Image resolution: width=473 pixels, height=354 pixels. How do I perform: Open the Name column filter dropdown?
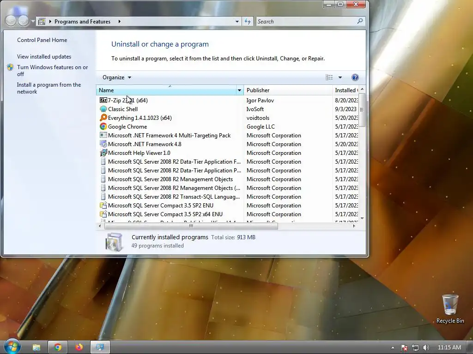(x=240, y=90)
